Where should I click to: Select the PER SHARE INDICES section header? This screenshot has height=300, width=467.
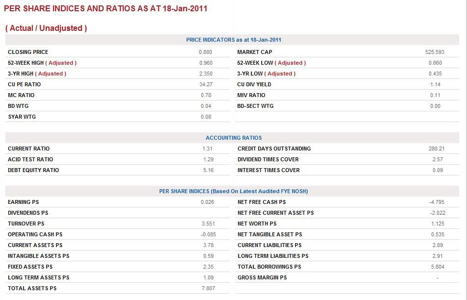233,191
